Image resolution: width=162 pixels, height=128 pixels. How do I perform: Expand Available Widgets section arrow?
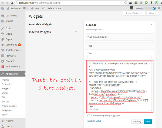[x=76, y=24]
